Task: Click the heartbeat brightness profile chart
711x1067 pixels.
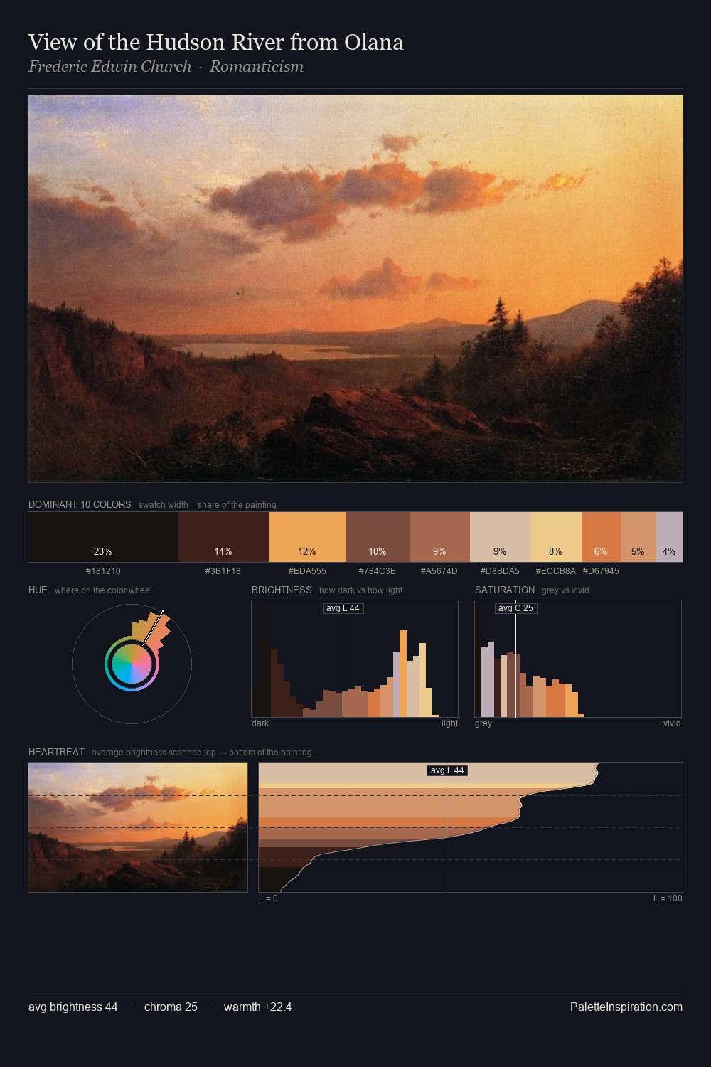Action: coord(471,827)
